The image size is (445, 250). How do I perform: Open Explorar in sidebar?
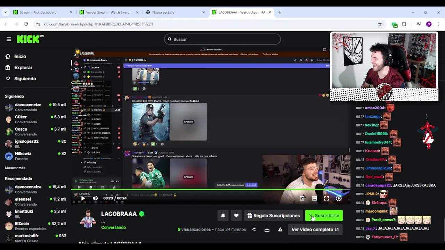click(23, 67)
